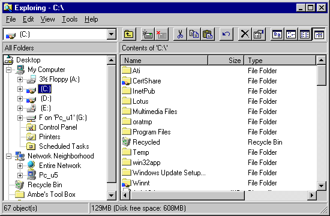The image size is (330, 216).
Task: Switch to Large Icons view
Action: pyautogui.click(x=277, y=34)
